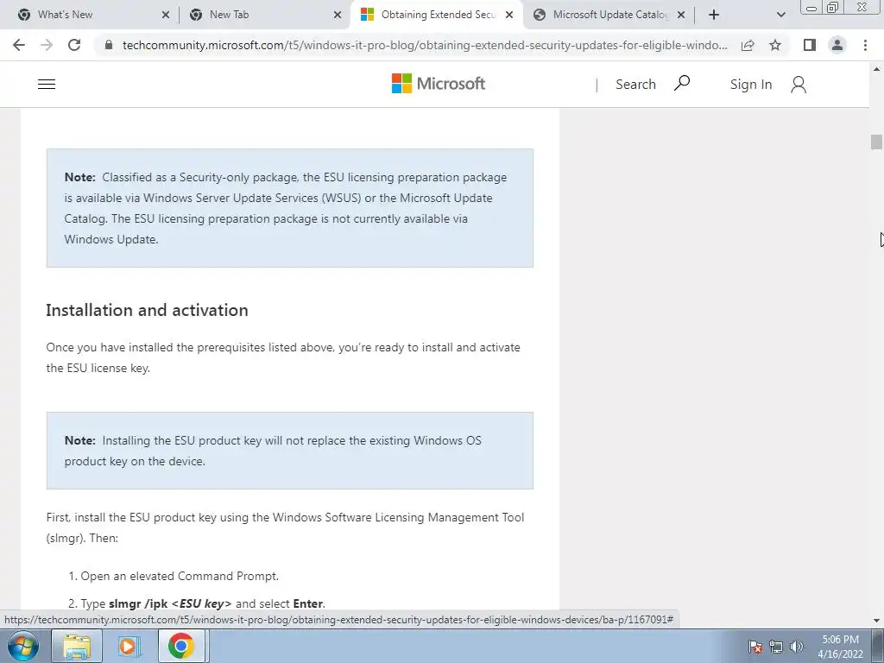Viewport: 884px width, 663px height.
Task: Open the Chrome profile avatar
Action: 837,45
